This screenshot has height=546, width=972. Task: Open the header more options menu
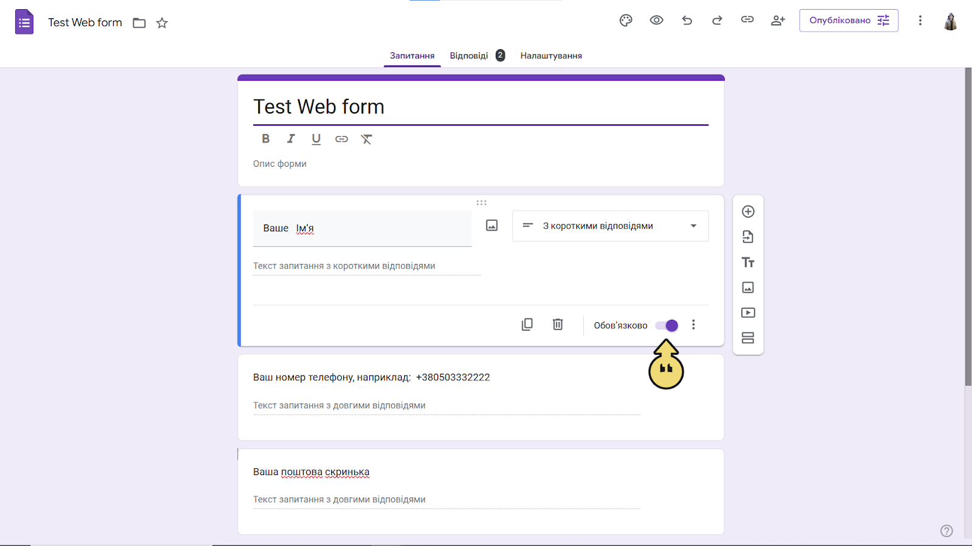920,21
